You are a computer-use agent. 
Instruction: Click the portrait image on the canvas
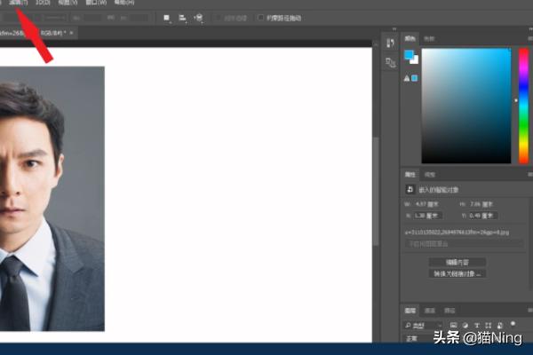point(52,199)
